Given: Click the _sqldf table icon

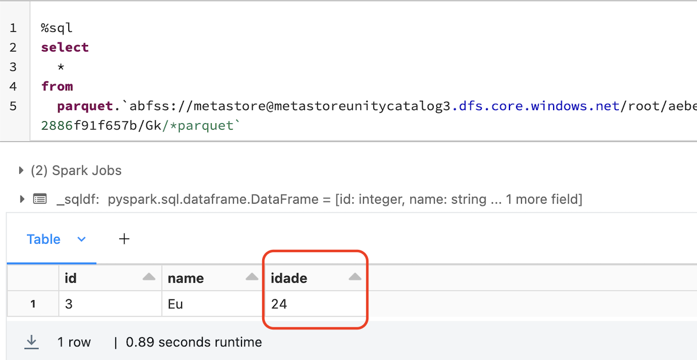Looking at the screenshot, I should [x=40, y=199].
